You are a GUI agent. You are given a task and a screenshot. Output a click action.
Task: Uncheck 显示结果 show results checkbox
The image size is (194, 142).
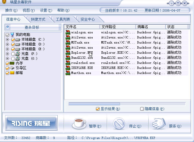[x=98, y=109]
